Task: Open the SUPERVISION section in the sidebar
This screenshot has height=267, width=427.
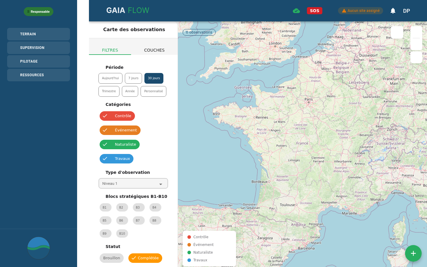Action: click(39, 48)
